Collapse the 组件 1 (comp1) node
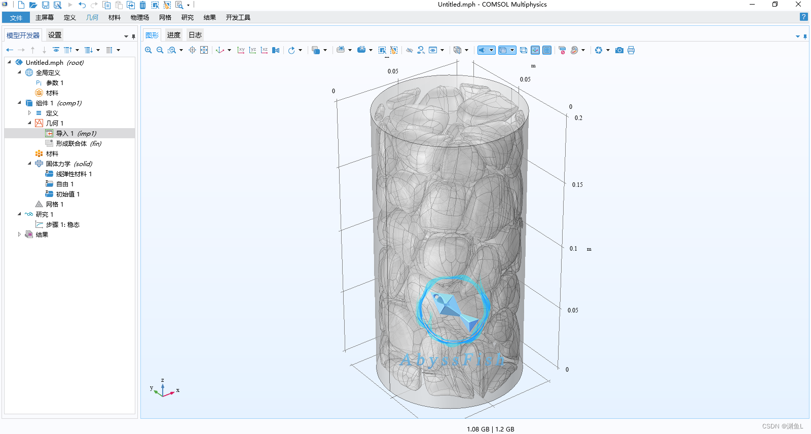 (19, 102)
